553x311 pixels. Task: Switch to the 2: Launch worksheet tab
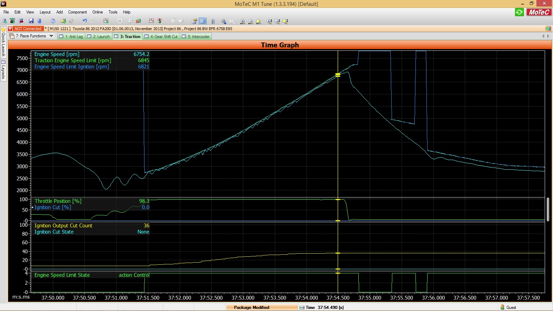99,36
